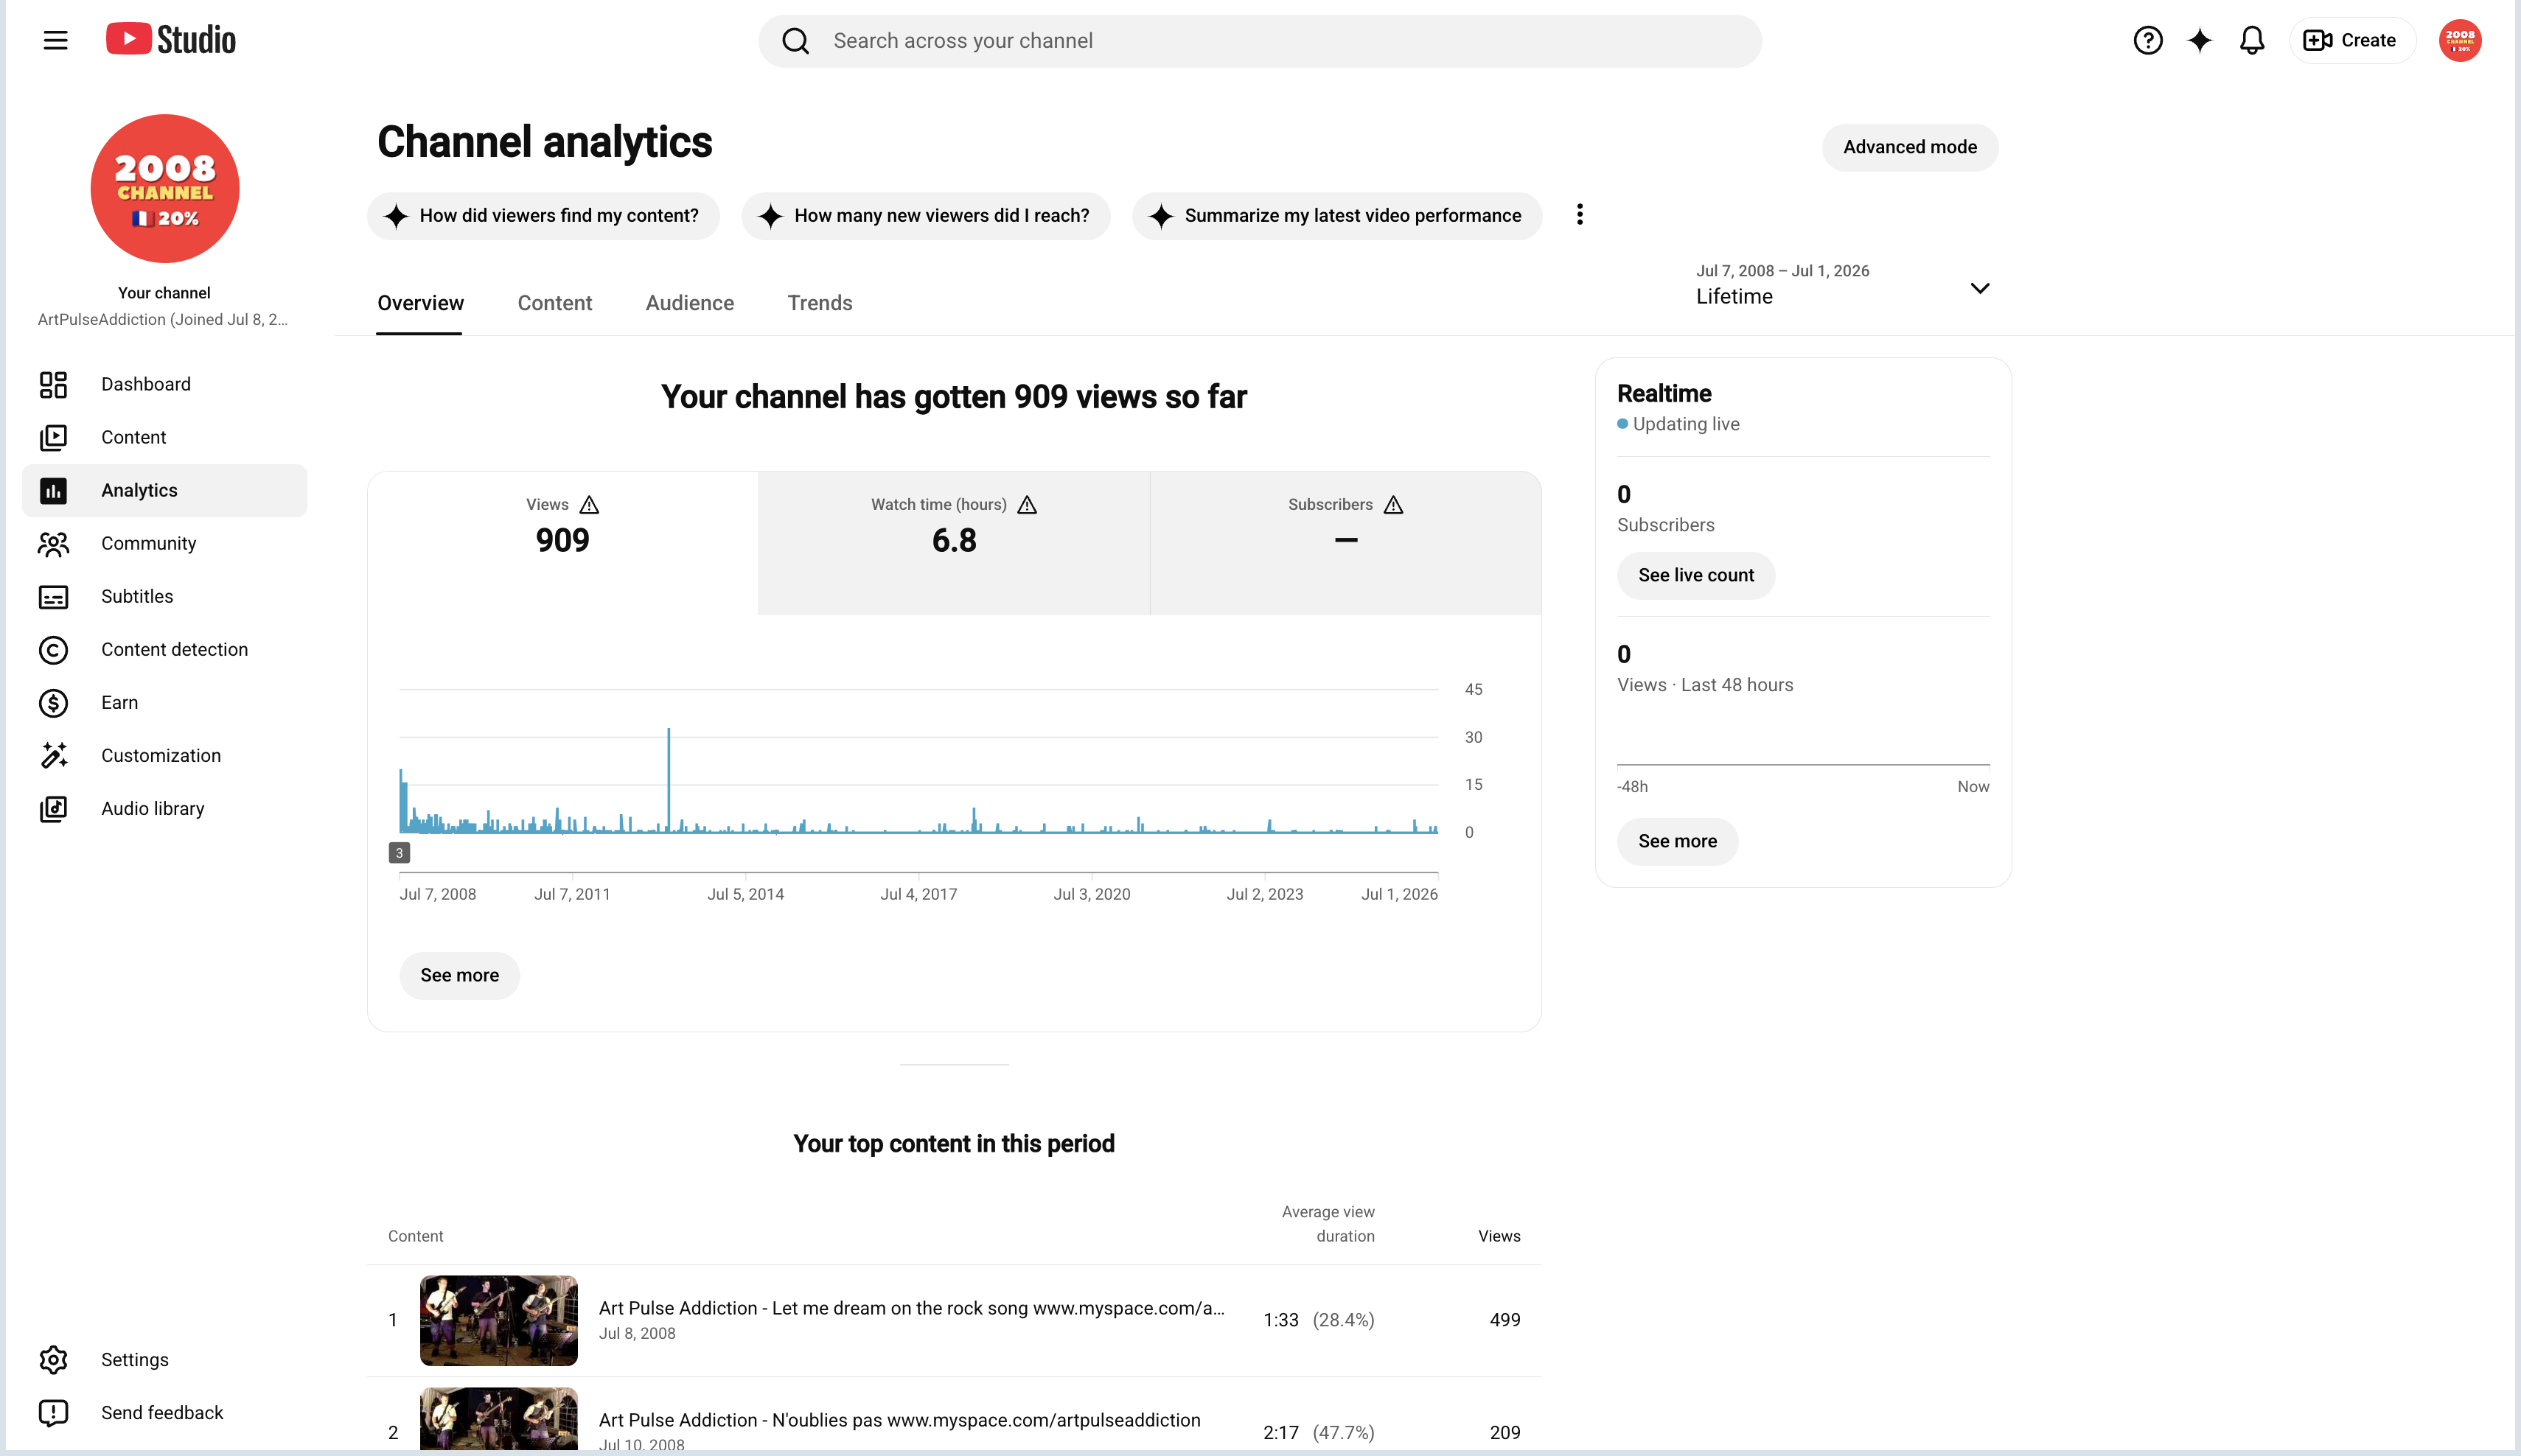Viewport: 2521px width, 1456px height.
Task: Click the Audio library icon
Action: point(53,808)
